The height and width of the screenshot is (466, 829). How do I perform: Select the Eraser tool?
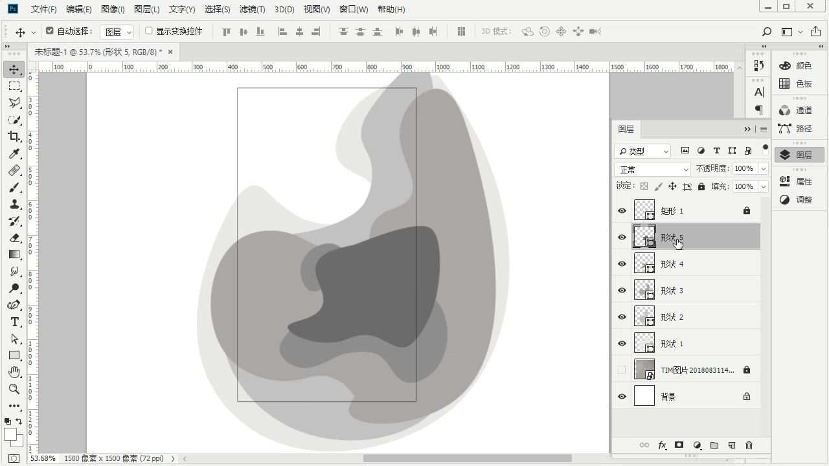pos(14,238)
